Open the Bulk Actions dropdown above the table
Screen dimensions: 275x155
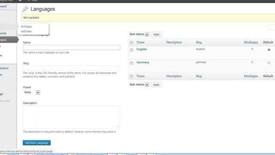tap(139, 34)
